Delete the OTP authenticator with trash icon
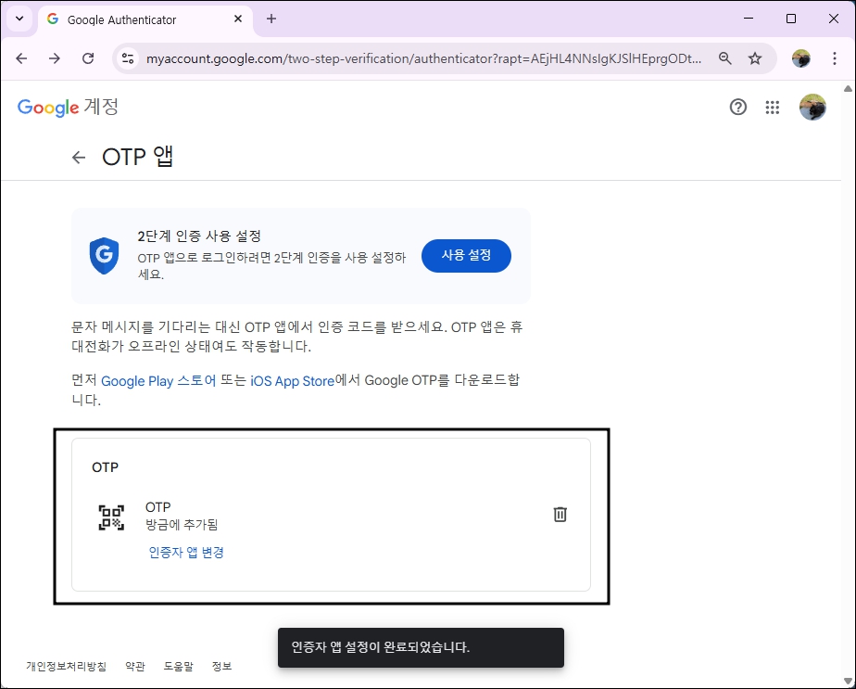Viewport: 856px width, 689px height. pos(560,514)
